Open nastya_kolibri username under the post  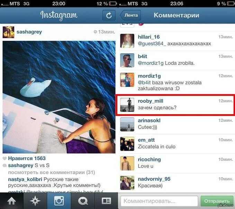tap(25, 179)
